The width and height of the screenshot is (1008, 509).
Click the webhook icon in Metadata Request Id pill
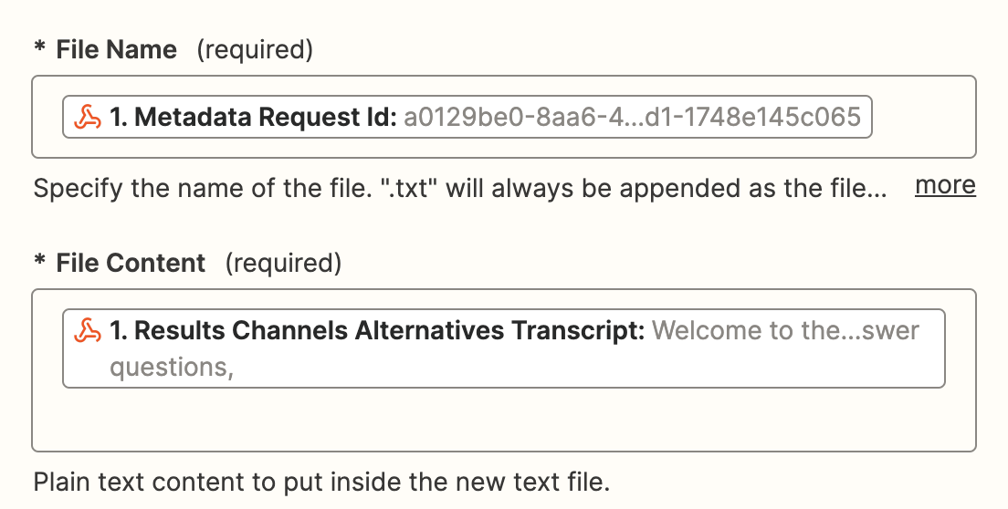(88, 118)
